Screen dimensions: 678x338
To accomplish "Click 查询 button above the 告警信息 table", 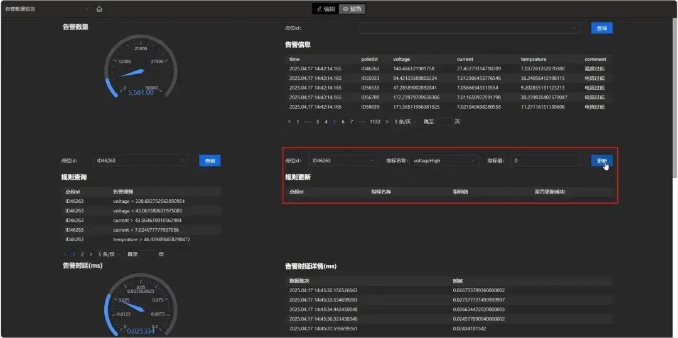I will tap(601, 28).
